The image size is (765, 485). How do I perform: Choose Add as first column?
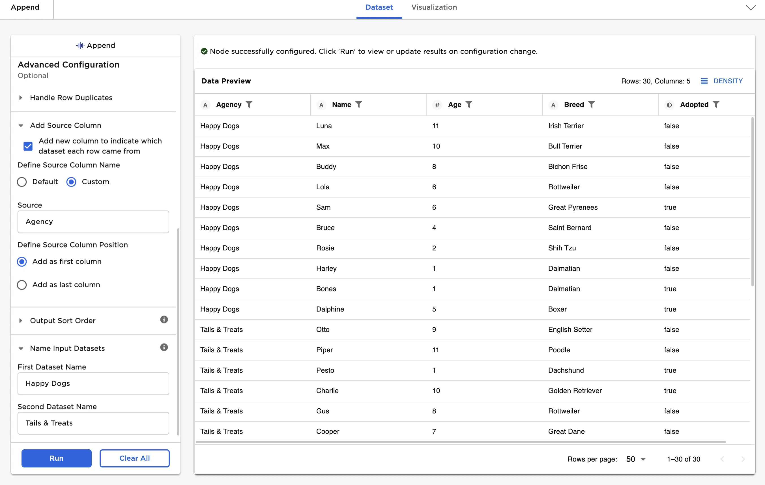(x=22, y=261)
